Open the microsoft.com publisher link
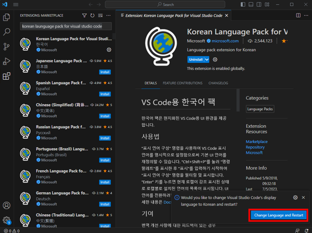The width and height of the screenshot is (312, 233). [225, 41]
